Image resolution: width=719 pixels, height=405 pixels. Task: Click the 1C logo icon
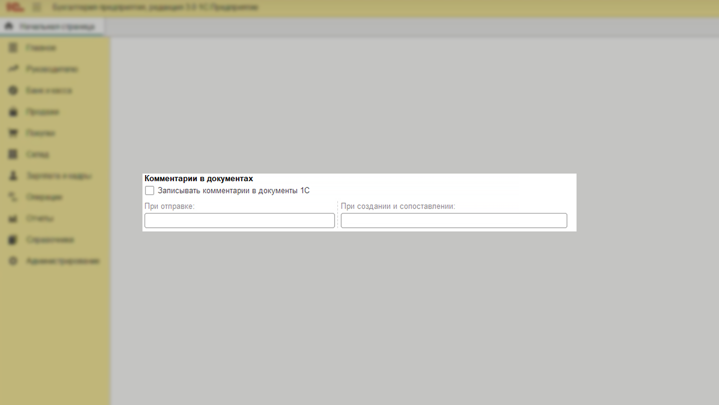point(15,8)
